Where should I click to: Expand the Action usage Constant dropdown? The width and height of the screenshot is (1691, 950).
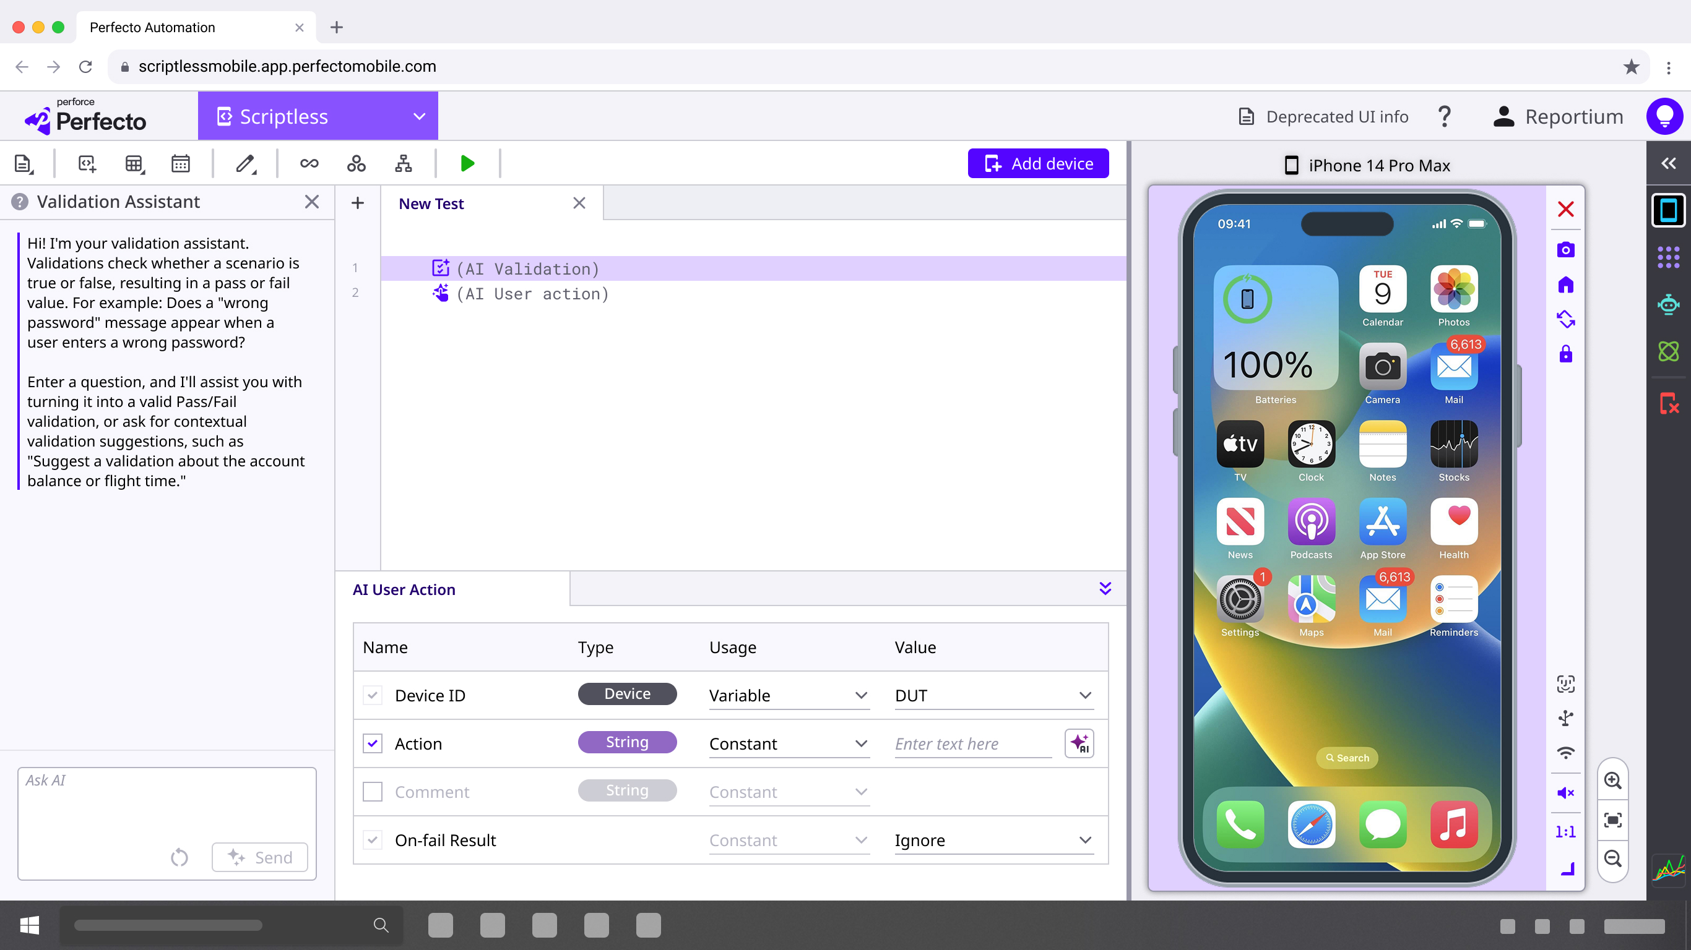click(x=789, y=744)
